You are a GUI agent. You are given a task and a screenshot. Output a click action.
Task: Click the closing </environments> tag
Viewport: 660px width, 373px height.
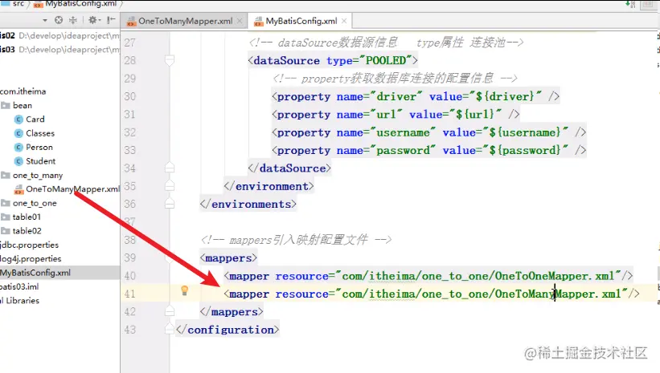point(248,204)
